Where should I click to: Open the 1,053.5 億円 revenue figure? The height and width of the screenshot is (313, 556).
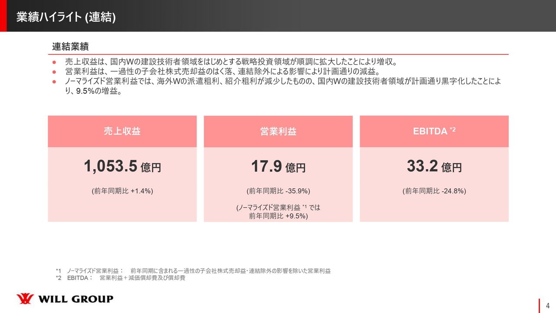122,166
